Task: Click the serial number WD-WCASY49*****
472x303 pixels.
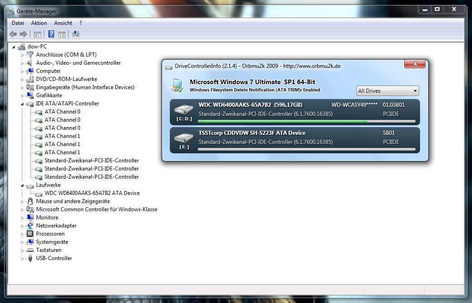Action: pos(354,105)
